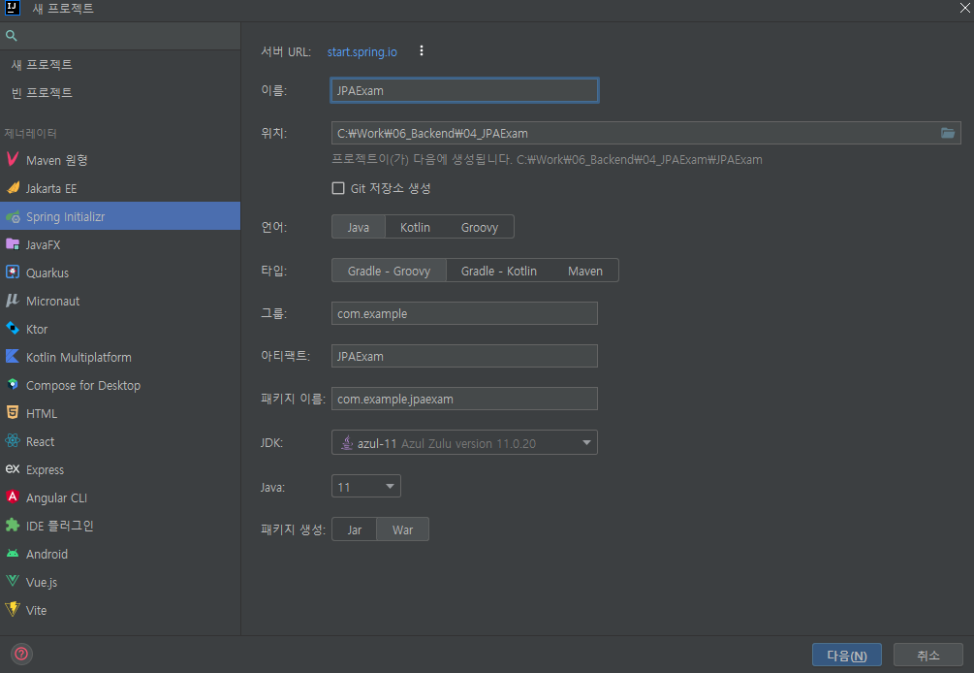This screenshot has height=673, width=974.
Task: Click the Maven archetype generator icon
Action: click(13, 159)
